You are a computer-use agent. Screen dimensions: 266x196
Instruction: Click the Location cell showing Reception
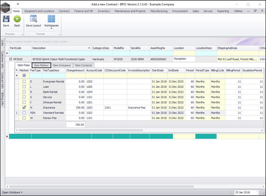184,59
